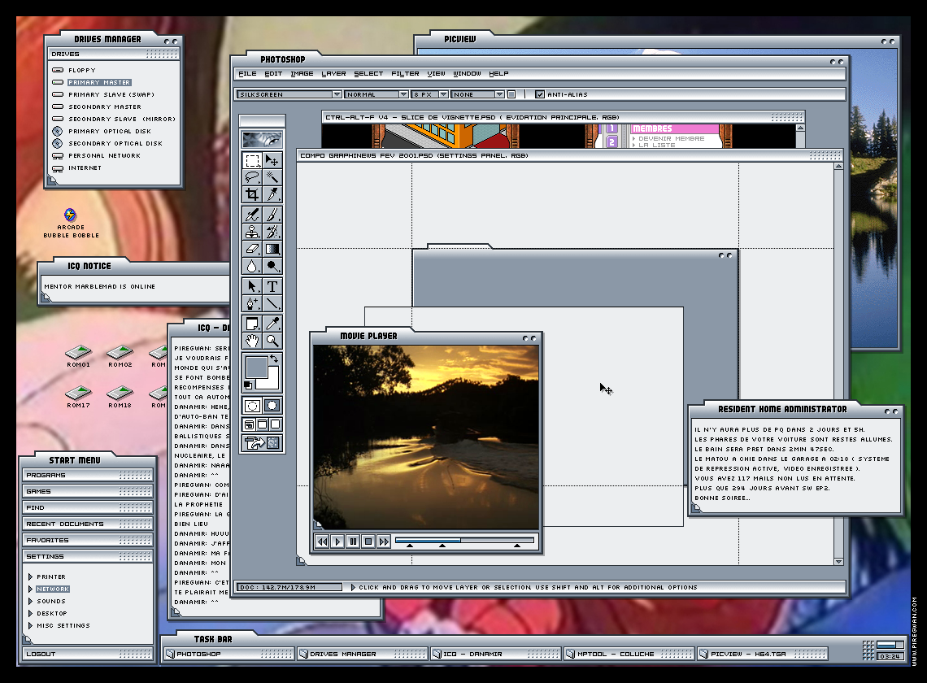Open the ROM18 desktop icon
The width and height of the screenshot is (927, 683).
120,397
